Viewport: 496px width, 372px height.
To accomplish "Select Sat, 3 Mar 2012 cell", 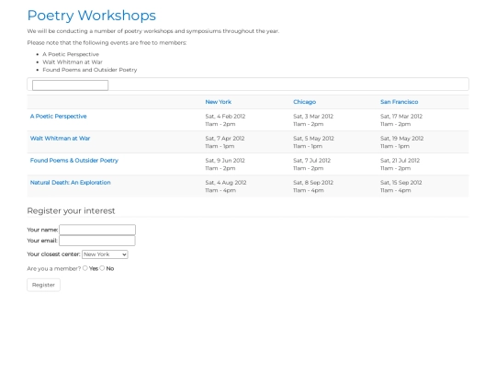I will point(334,120).
